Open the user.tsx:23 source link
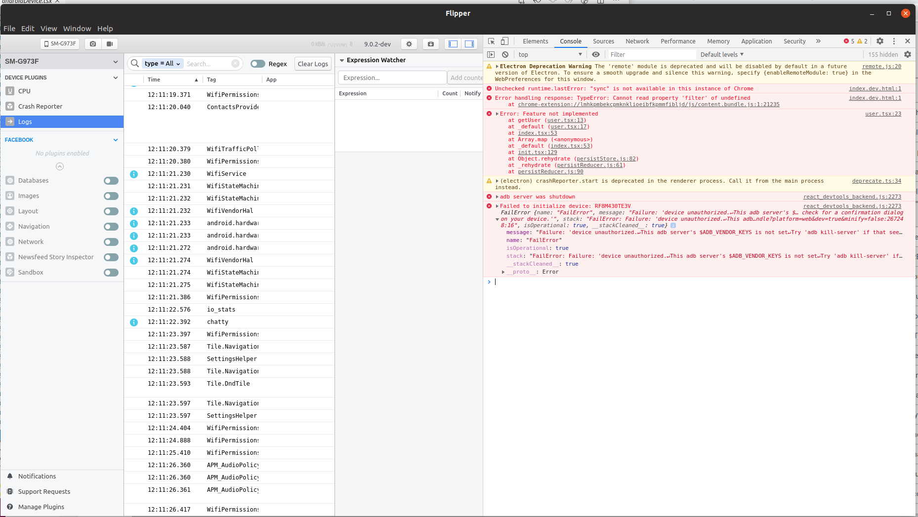 point(882,114)
